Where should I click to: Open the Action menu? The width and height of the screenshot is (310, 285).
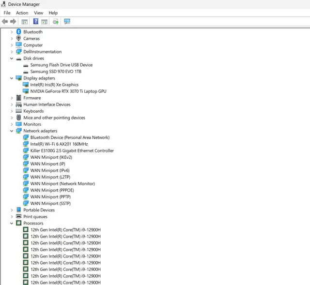(x=22, y=13)
